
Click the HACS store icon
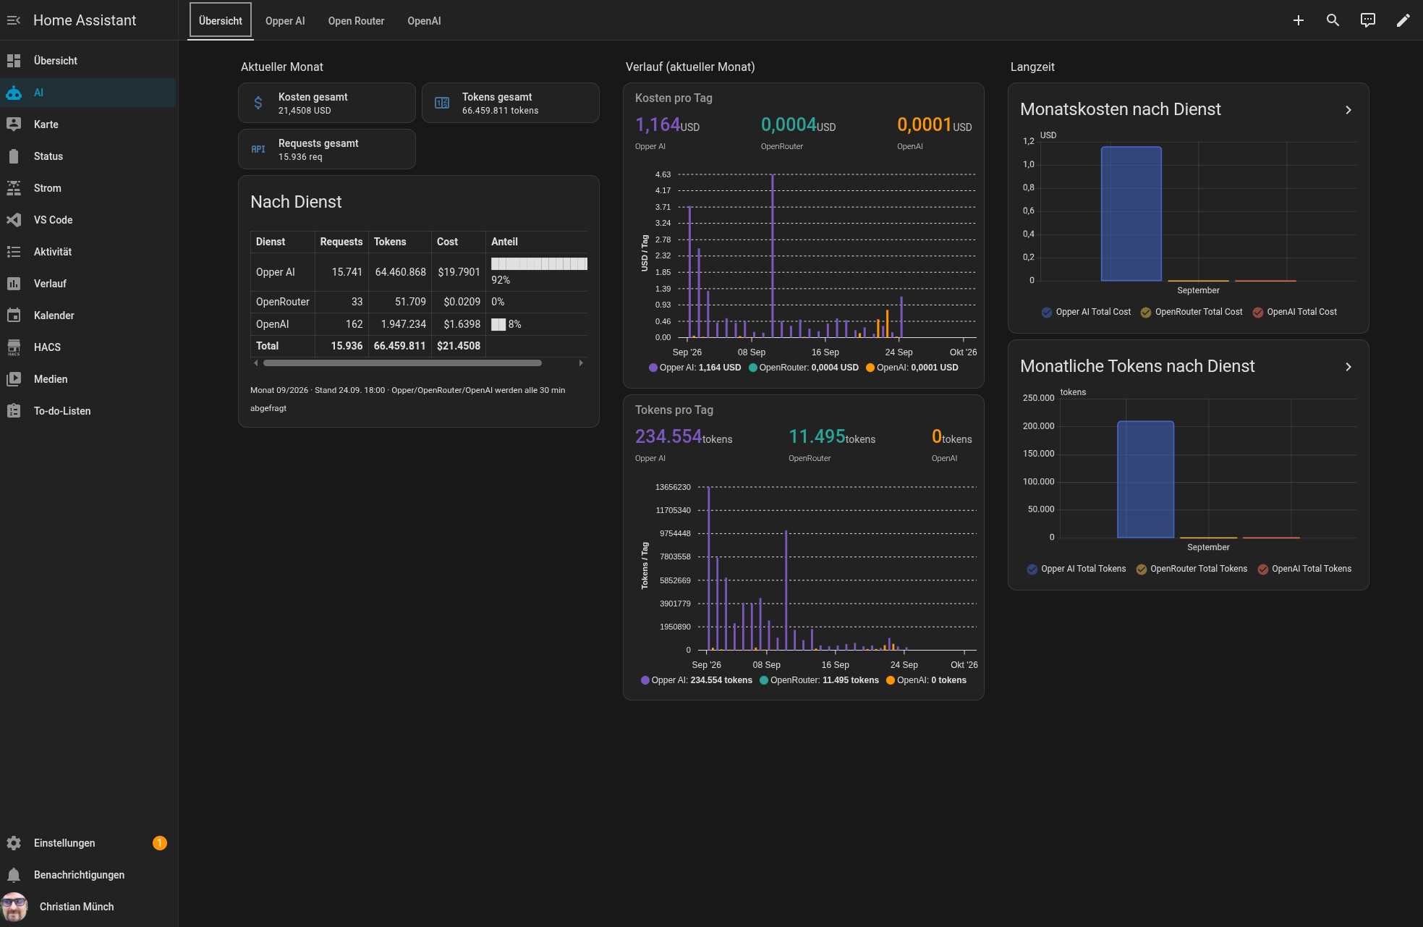click(x=14, y=347)
